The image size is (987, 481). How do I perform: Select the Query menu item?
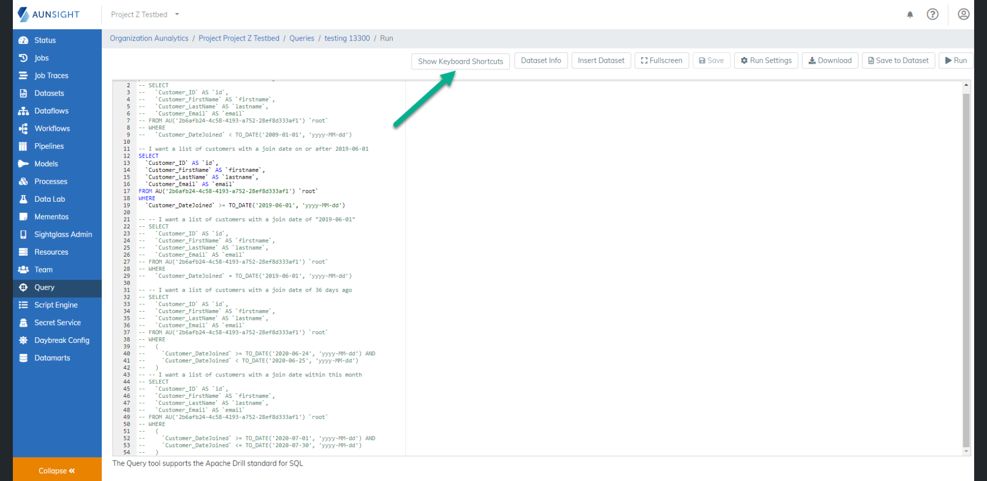(x=44, y=287)
